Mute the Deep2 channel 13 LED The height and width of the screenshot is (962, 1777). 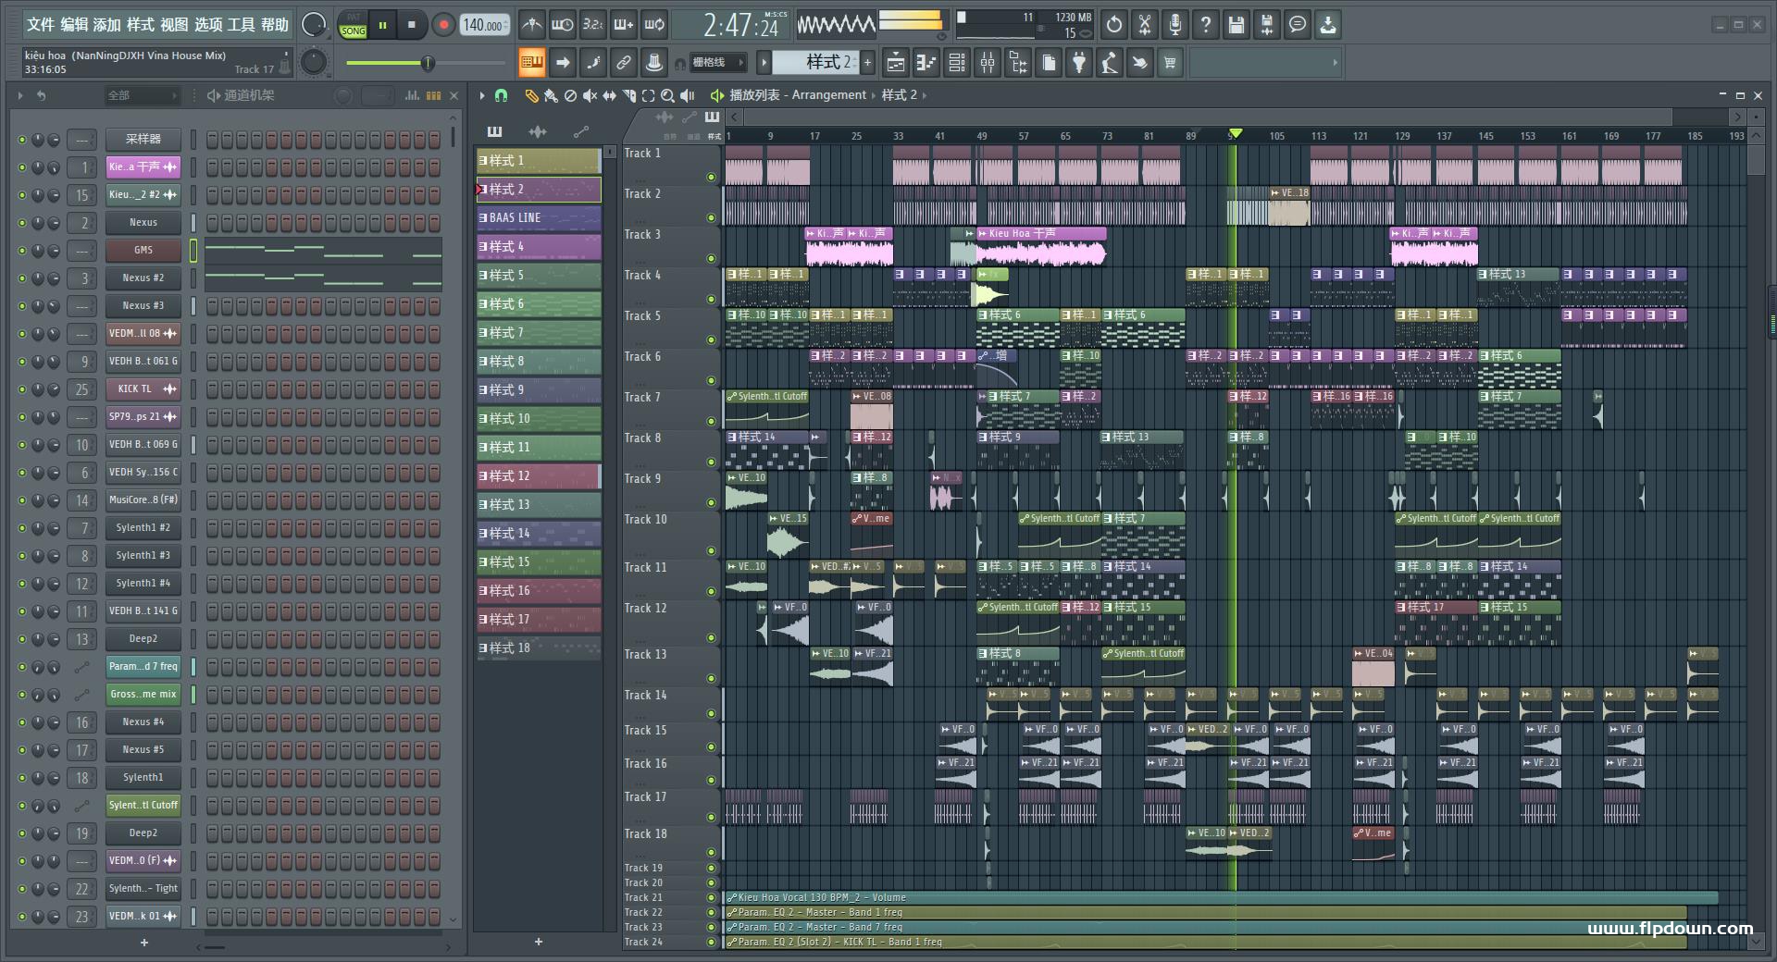22,639
